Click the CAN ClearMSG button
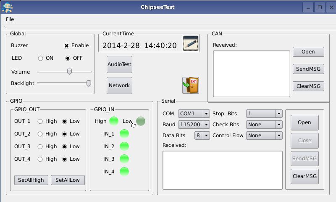 tap(308, 86)
